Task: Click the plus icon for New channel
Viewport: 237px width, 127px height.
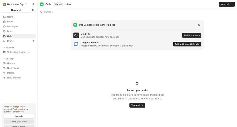Action: pyautogui.click(x=4, y=78)
